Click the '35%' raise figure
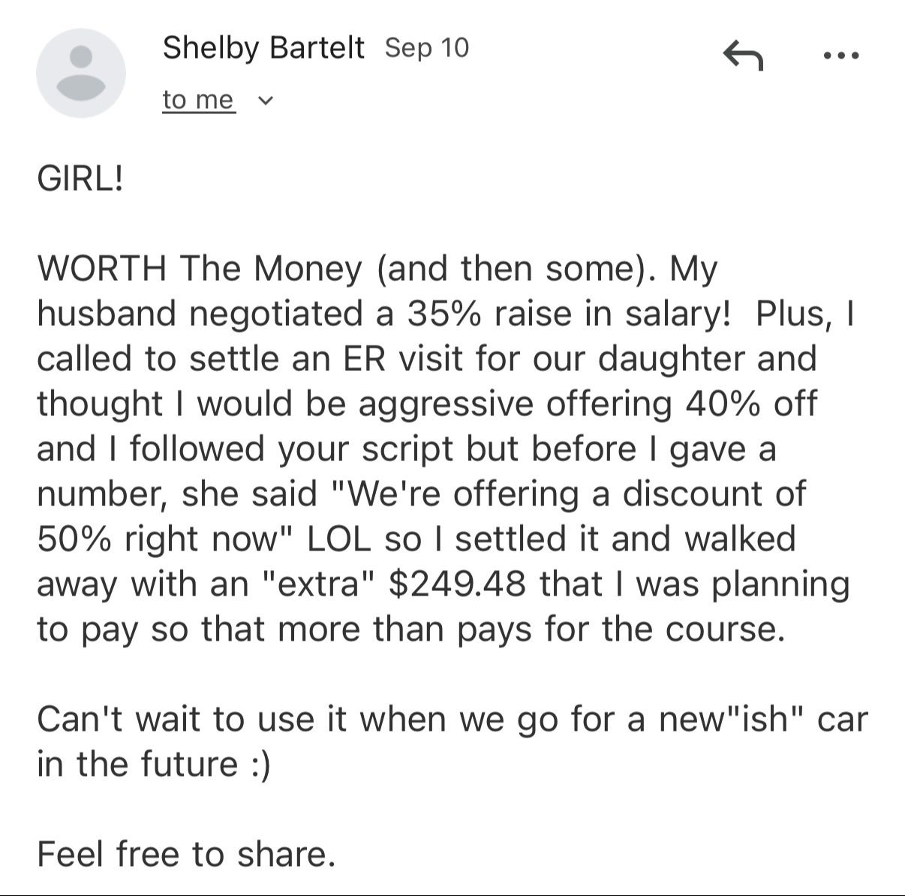 [x=445, y=313]
